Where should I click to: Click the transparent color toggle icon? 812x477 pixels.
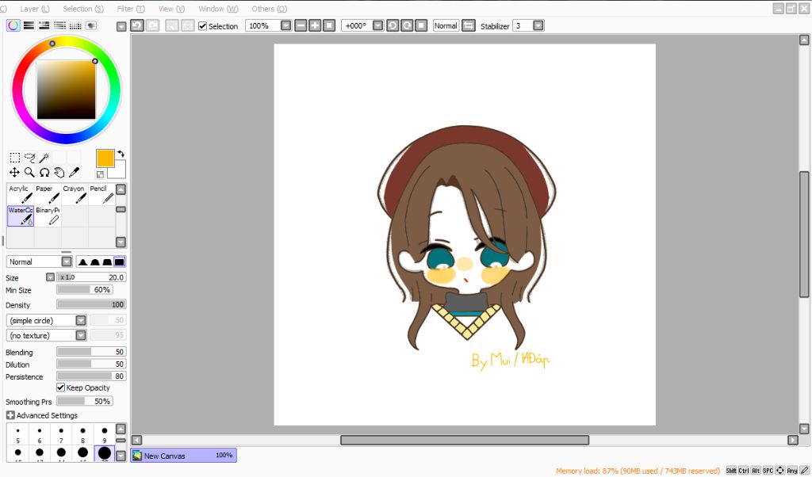click(100, 174)
